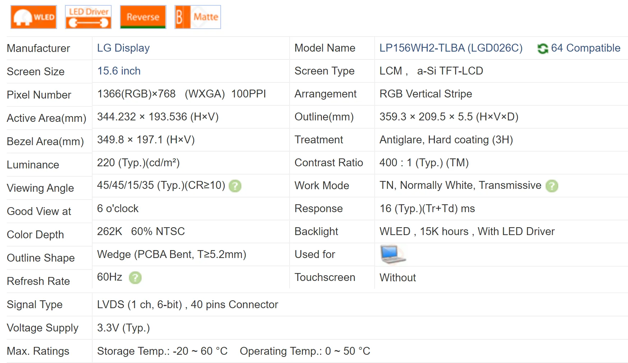This screenshot has height=363, width=628.
Task: Click the Arrangement row label
Action: tap(325, 94)
